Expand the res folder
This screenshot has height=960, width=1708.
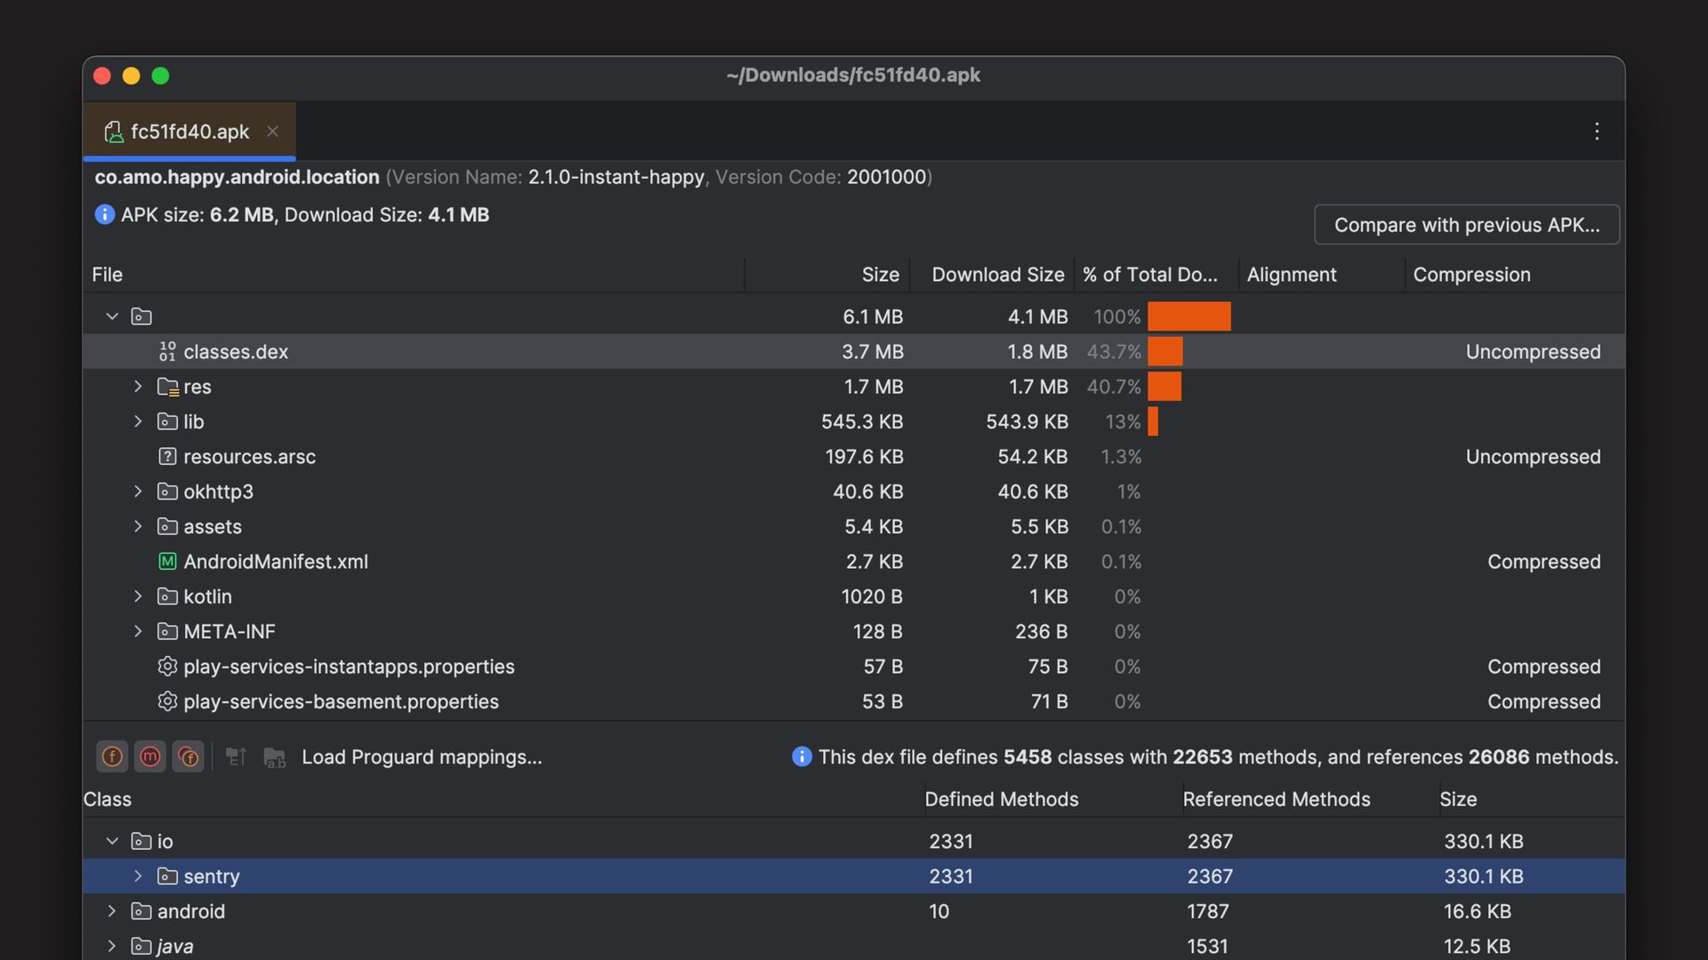[x=138, y=387]
